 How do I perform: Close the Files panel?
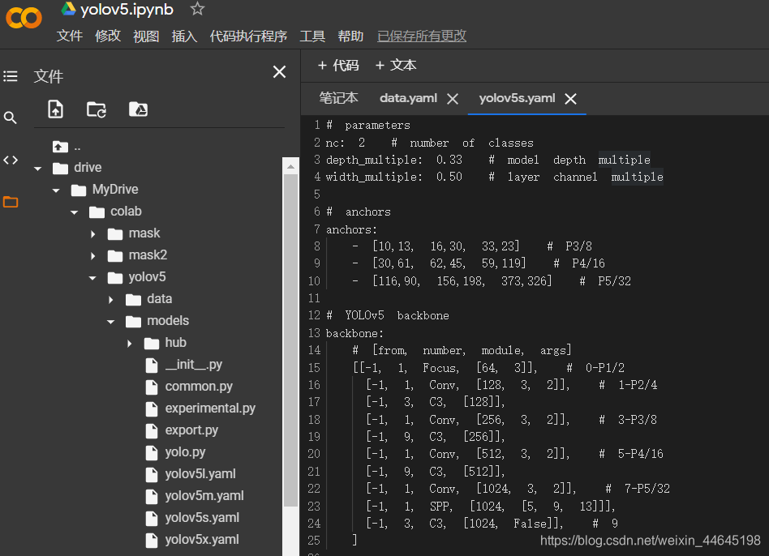tap(280, 72)
